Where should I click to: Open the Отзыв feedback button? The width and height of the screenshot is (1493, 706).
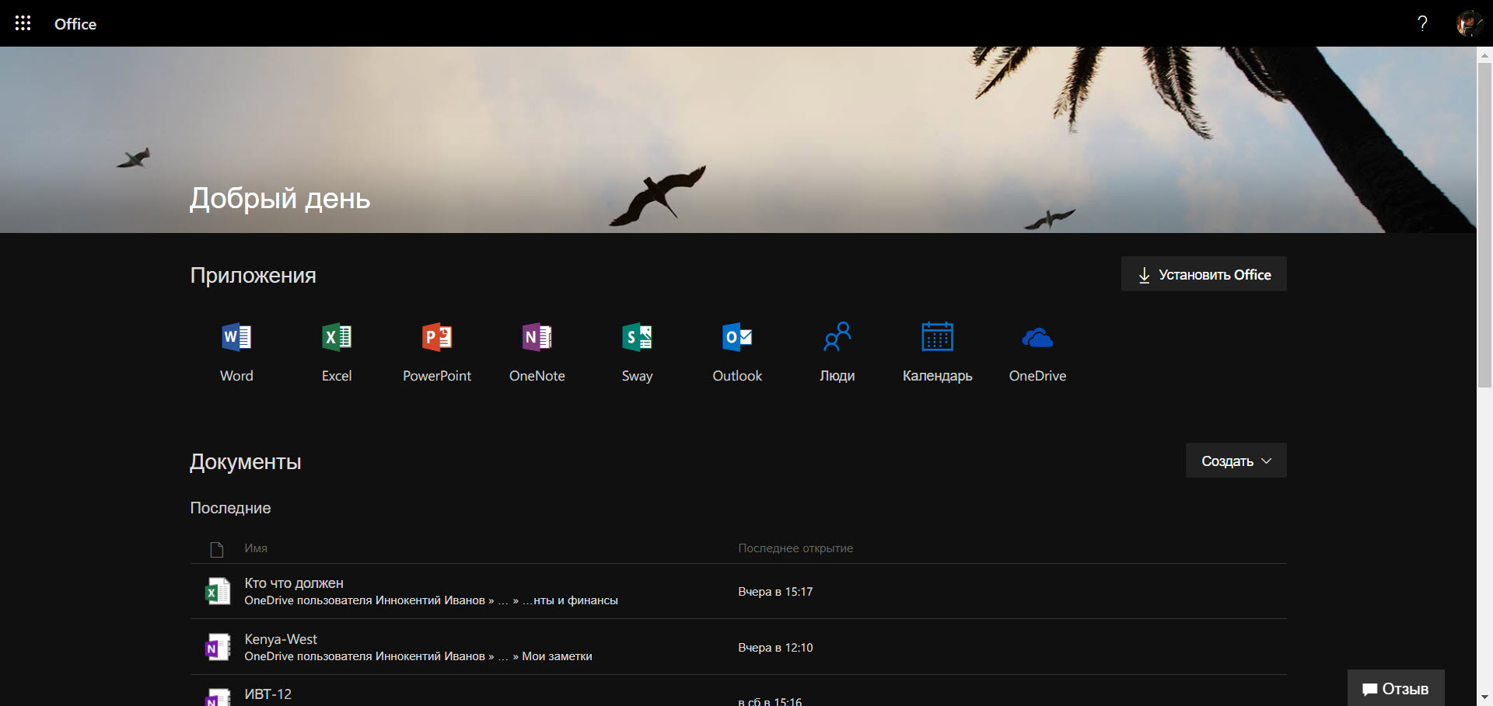[x=1396, y=688]
